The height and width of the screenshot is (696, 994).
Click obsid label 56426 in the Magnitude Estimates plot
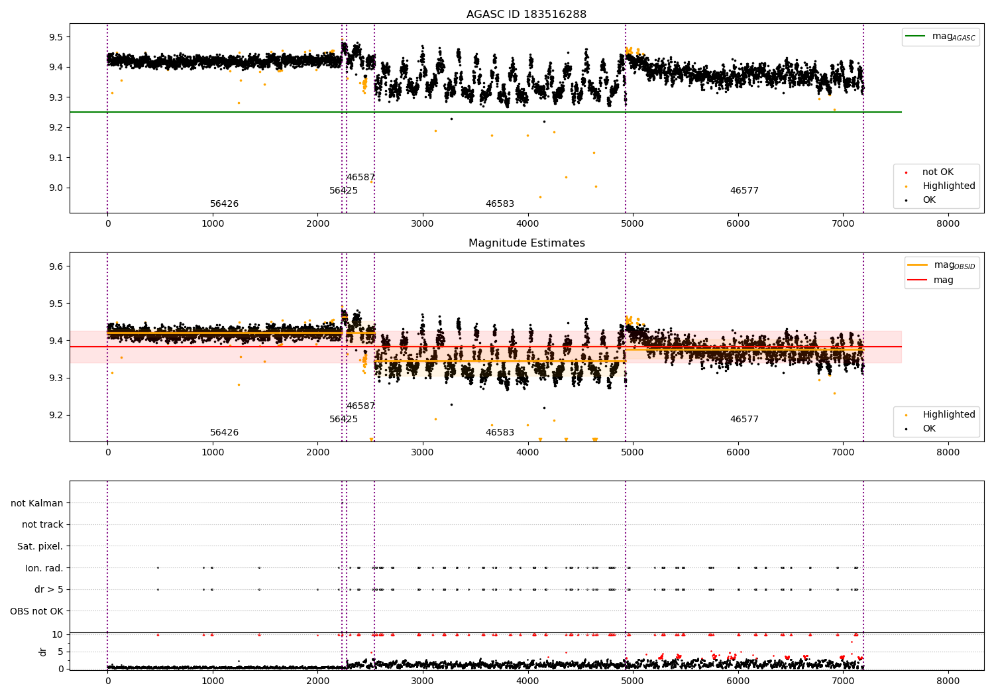click(x=224, y=433)
